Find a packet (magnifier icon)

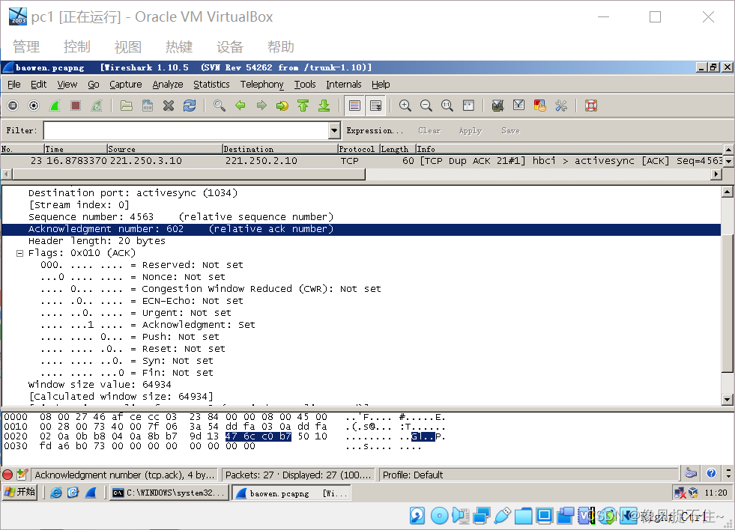coord(219,106)
